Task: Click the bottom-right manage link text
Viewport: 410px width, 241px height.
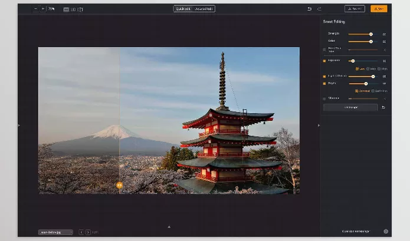Action: point(356,232)
